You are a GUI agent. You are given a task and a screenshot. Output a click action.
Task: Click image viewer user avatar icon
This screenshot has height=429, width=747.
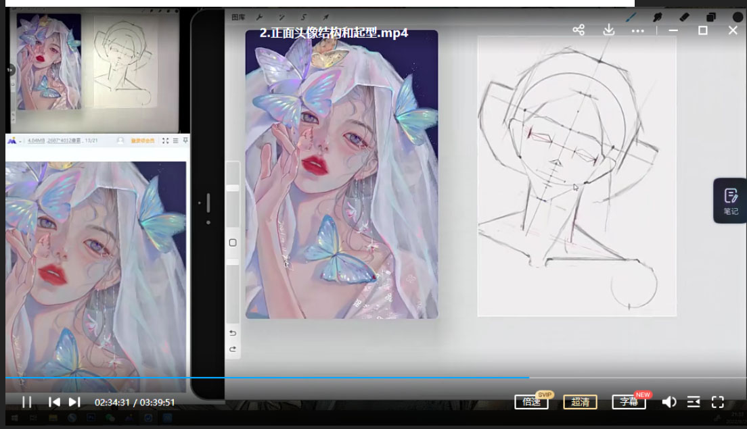point(120,141)
